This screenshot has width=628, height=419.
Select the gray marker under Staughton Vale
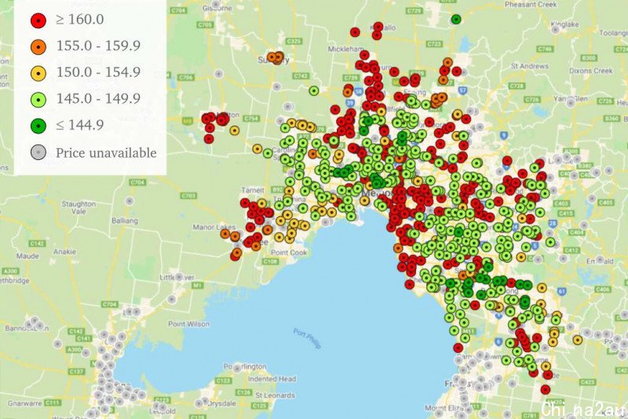[130, 201]
